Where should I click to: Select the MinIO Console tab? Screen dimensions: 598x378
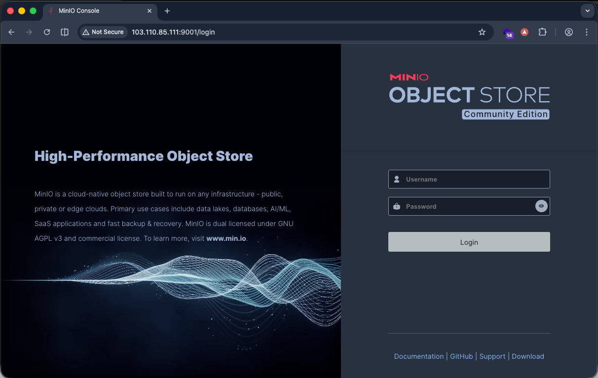[100, 11]
